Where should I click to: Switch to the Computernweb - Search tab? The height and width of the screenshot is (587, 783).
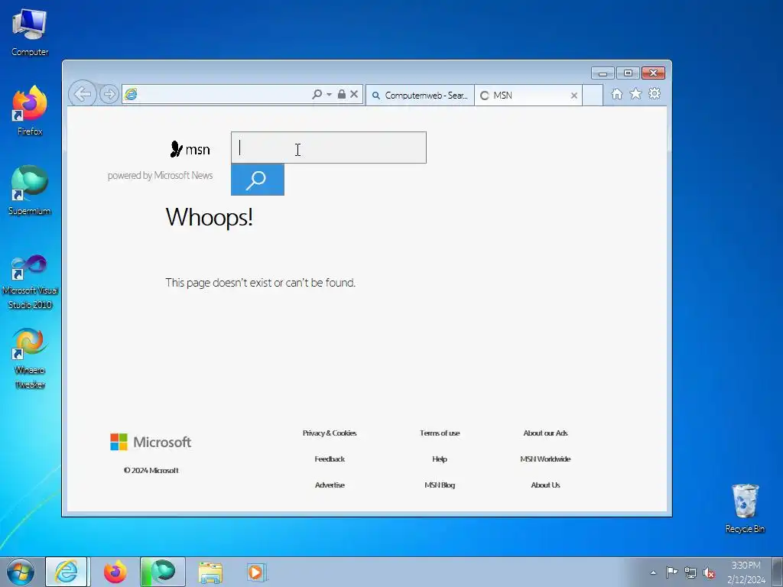click(420, 95)
